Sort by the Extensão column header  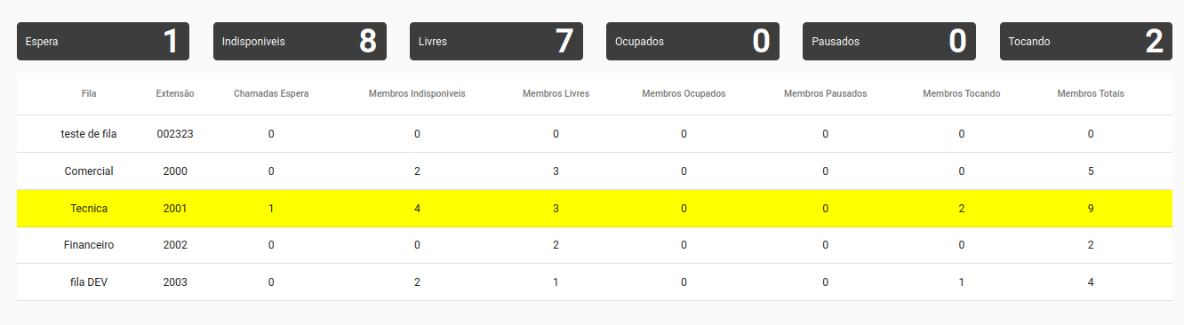[175, 93]
